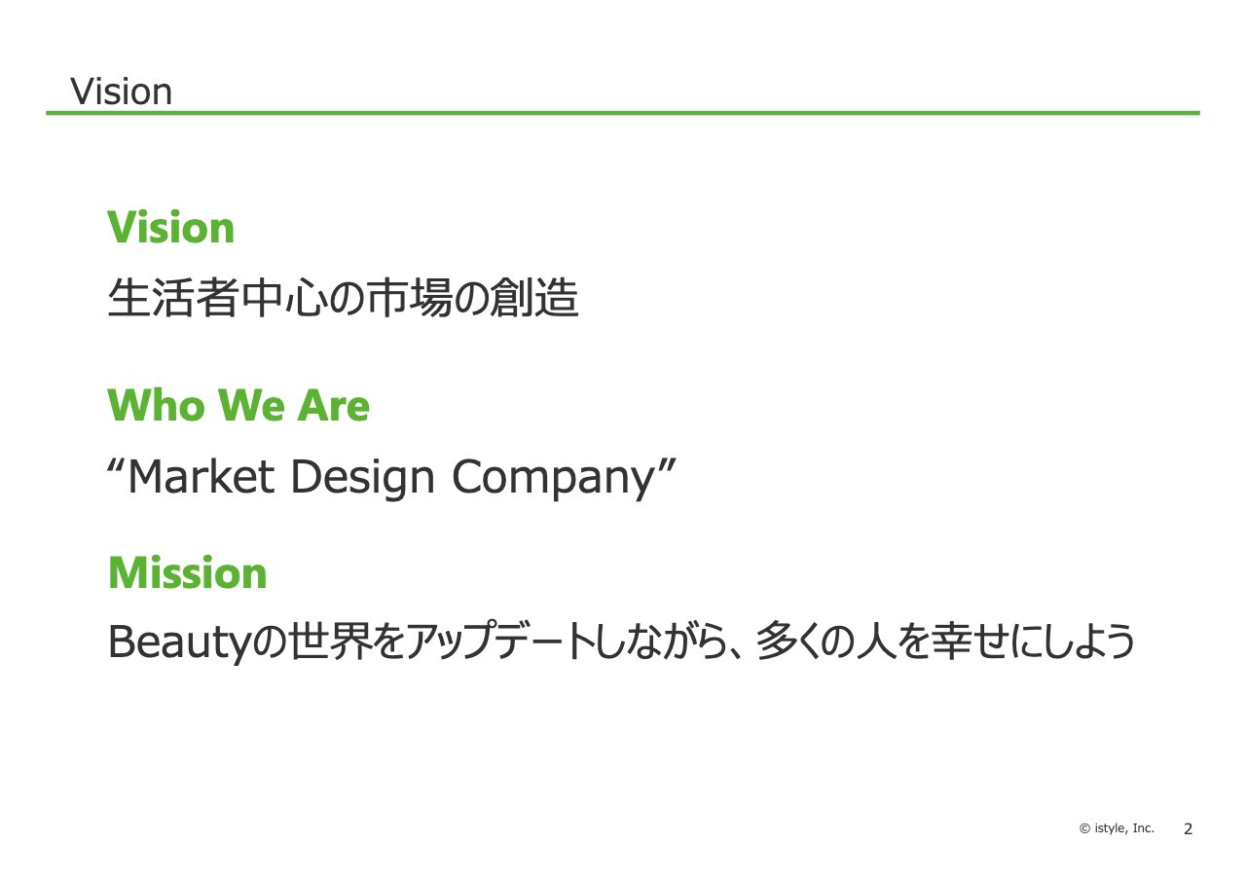1246x880 pixels.
Task: Select the green bold 'Vision' heading
Action: pyautogui.click(x=171, y=228)
